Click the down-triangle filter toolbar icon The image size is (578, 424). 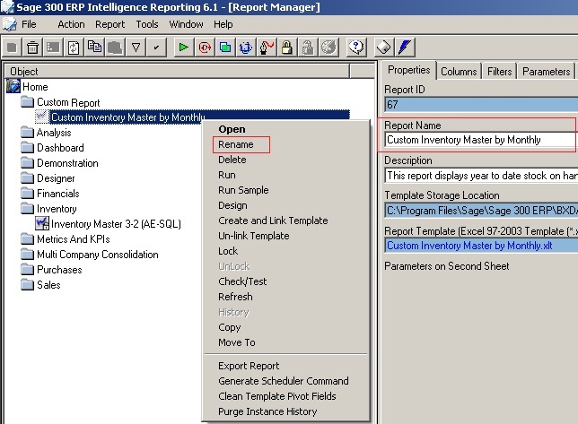136,48
